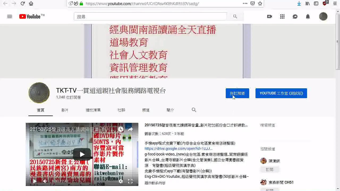Open the Google Drive link in description
The height and width of the screenshot is (191, 340).
pyautogui.click(x=178, y=149)
